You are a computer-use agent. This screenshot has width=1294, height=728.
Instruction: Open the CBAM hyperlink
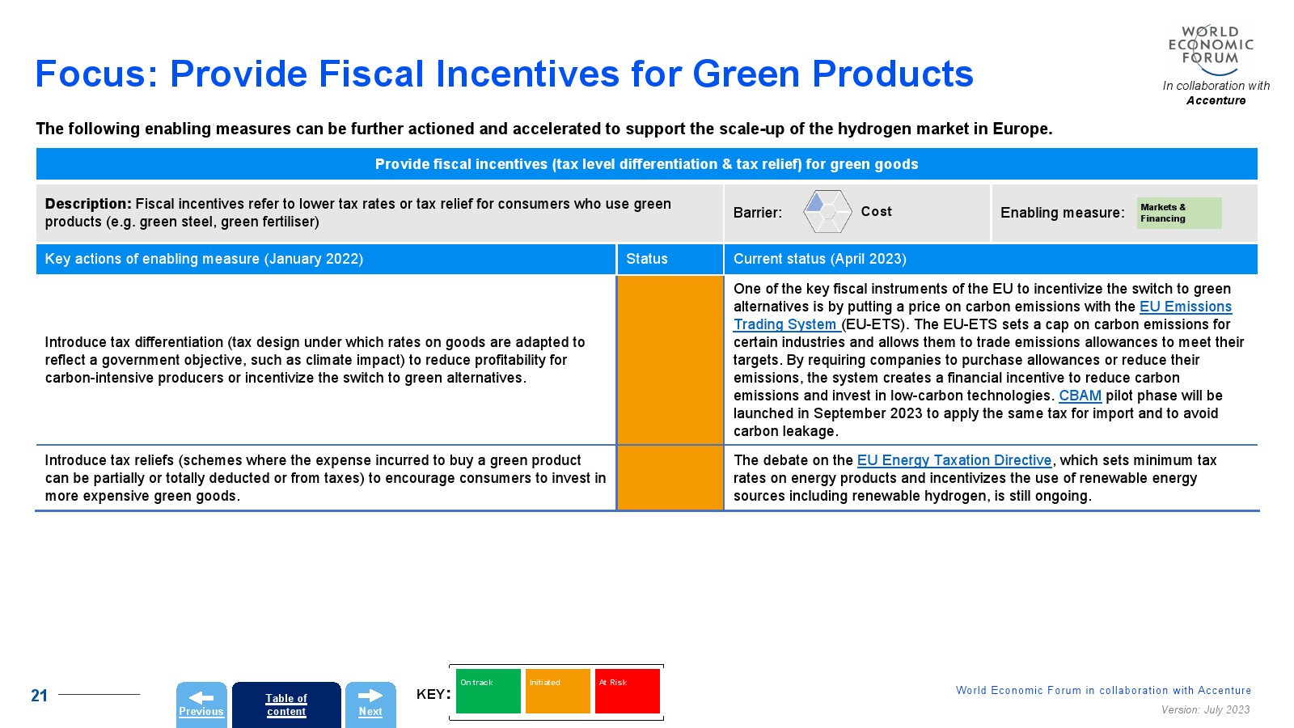pyautogui.click(x=1080, y=396)
